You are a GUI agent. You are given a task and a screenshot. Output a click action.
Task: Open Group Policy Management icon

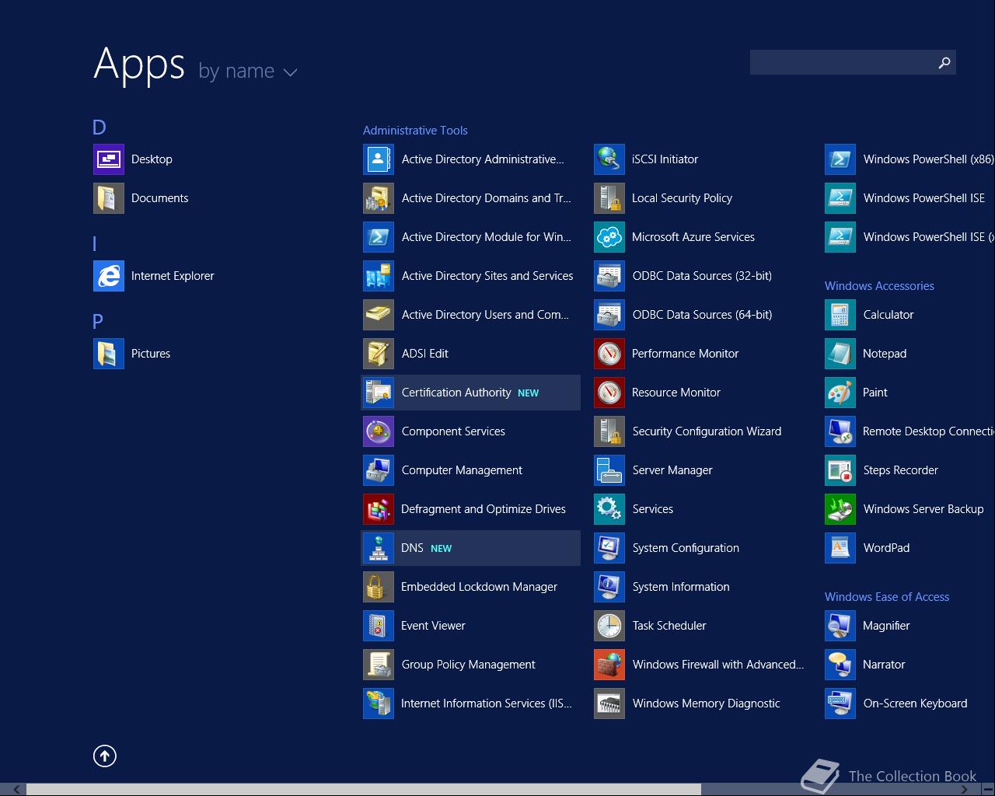click(x=379, y=665)
